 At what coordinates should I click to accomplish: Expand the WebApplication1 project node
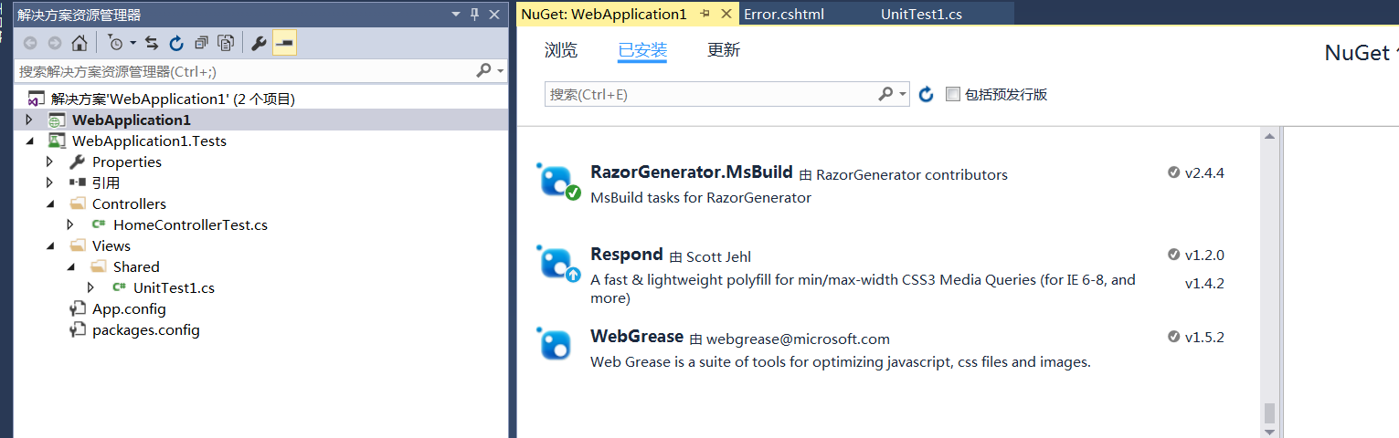[x=29, y=120]
